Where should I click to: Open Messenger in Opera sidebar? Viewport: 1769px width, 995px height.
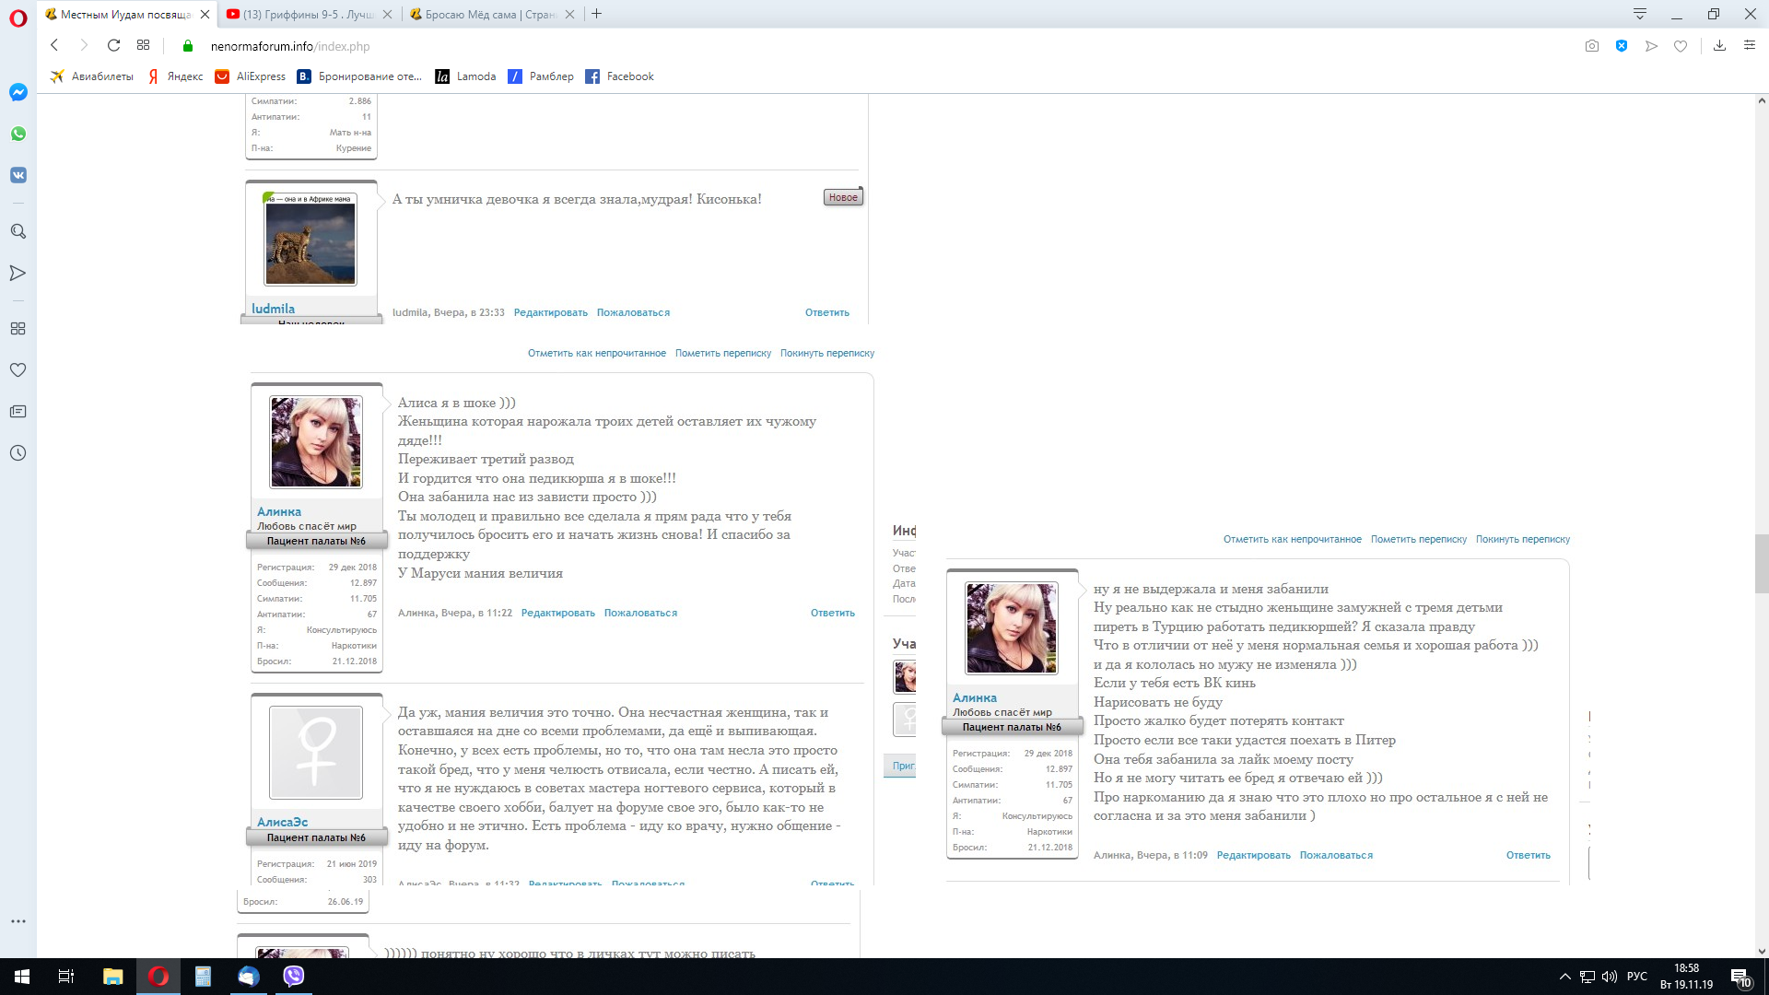point(18,92)
